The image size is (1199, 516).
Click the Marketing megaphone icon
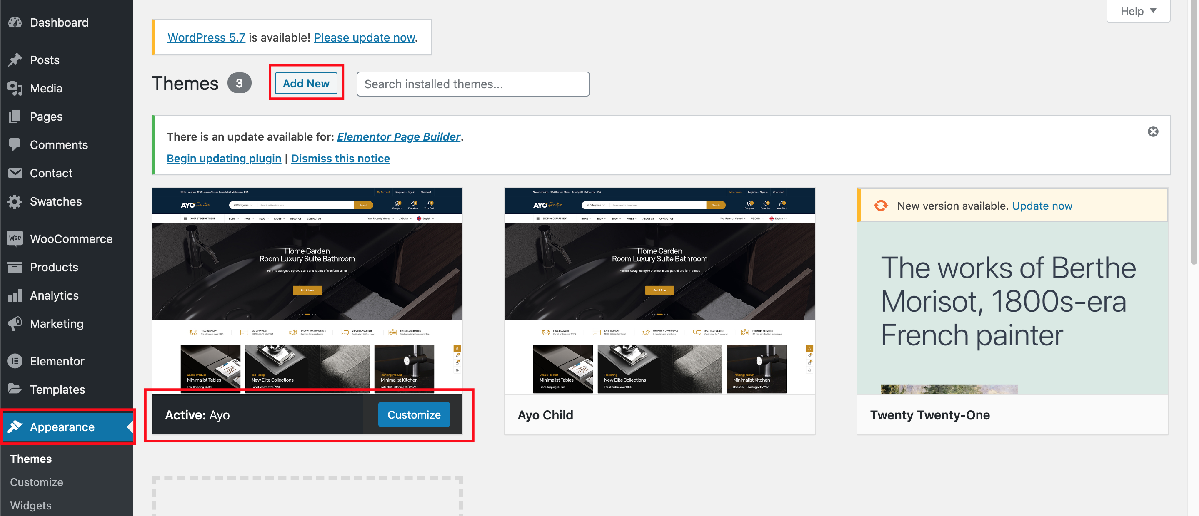(x=15, y=324)
